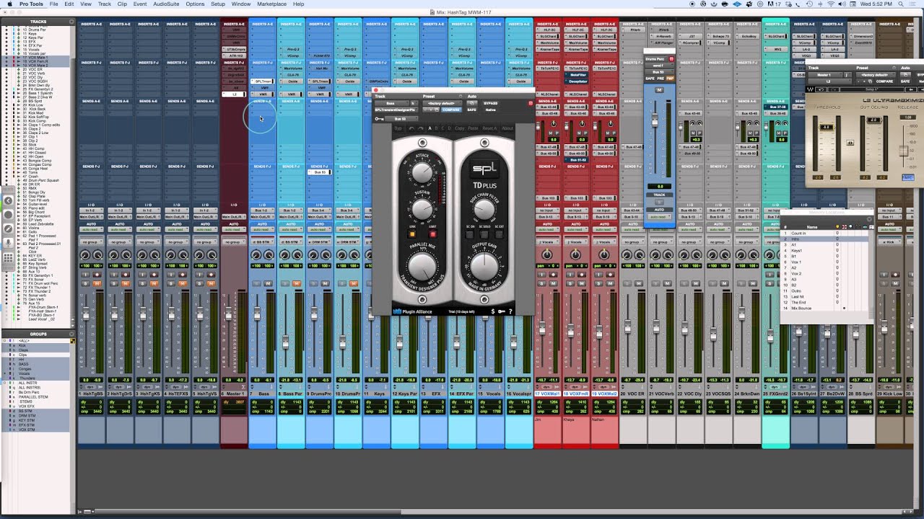
Task: Click the Output Gain knob
Action: pyautogui.click(x=484, y=268)
